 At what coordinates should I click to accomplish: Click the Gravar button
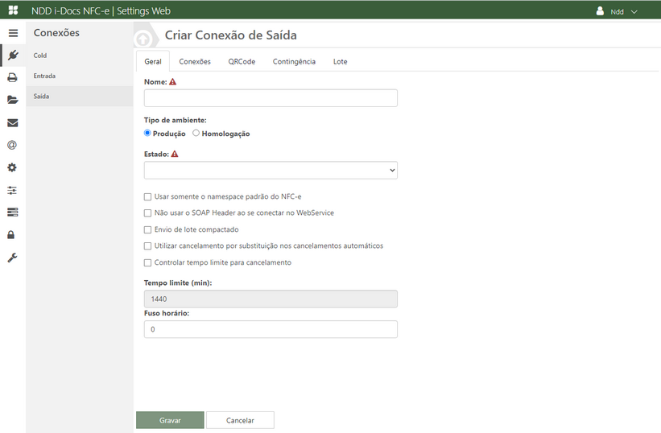[x=170, y=420]
